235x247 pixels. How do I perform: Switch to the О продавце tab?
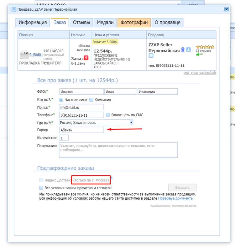pos(167,23)
